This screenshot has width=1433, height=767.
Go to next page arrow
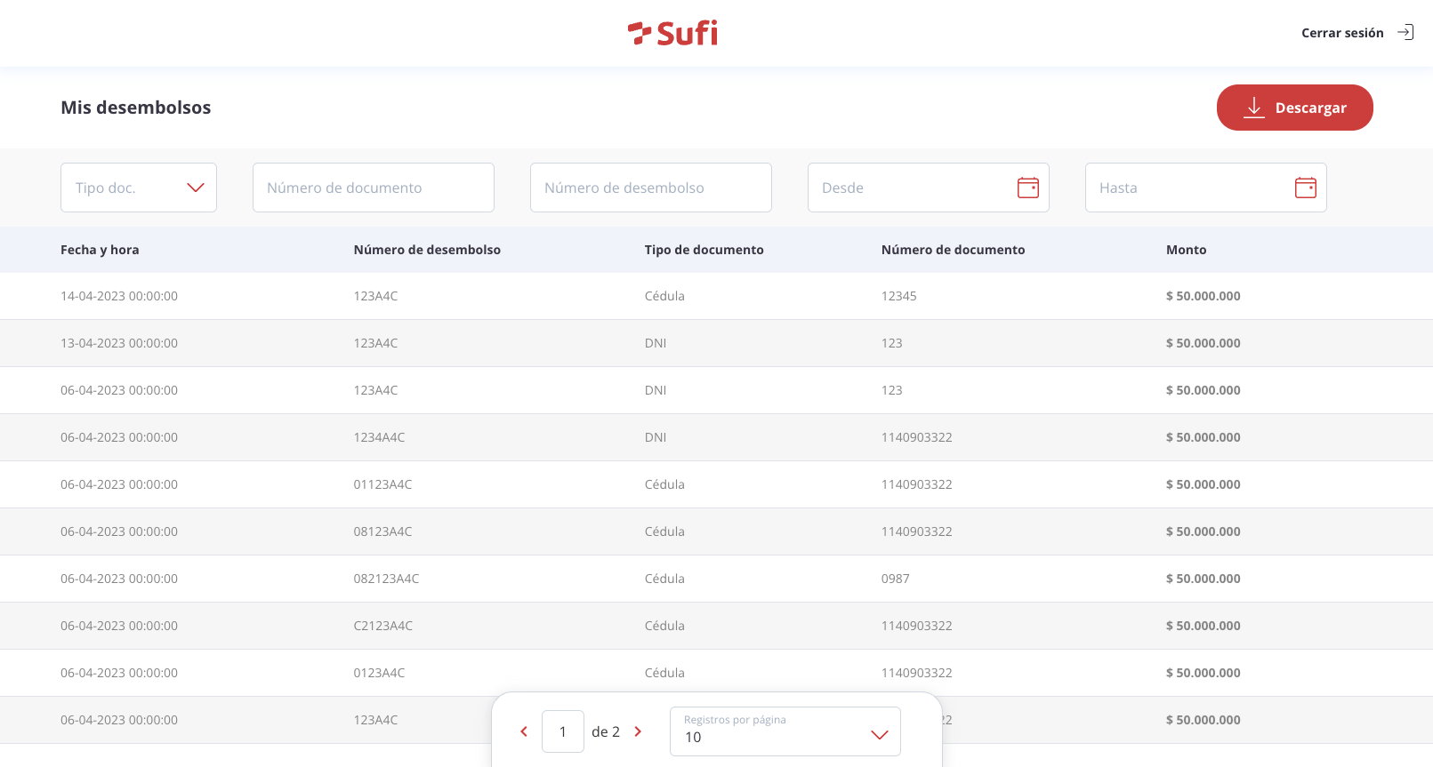pyautogui.click(x=638, y=731)
